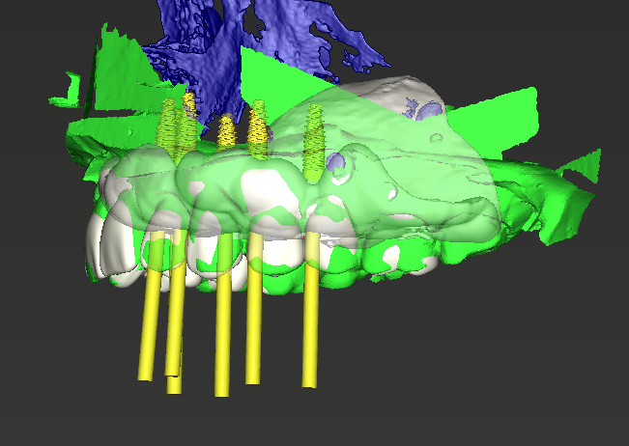Click the blue spot on the translucent guide
This screenshot has height=446, width=629.
336,164
